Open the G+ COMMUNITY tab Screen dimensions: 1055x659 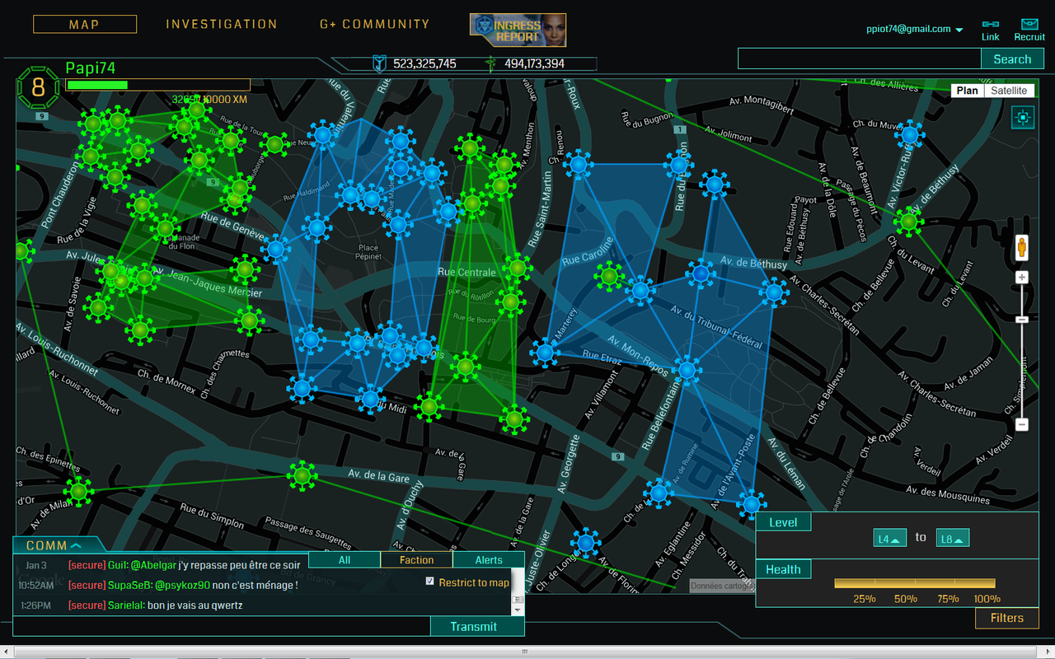click(x=375, y=25)
